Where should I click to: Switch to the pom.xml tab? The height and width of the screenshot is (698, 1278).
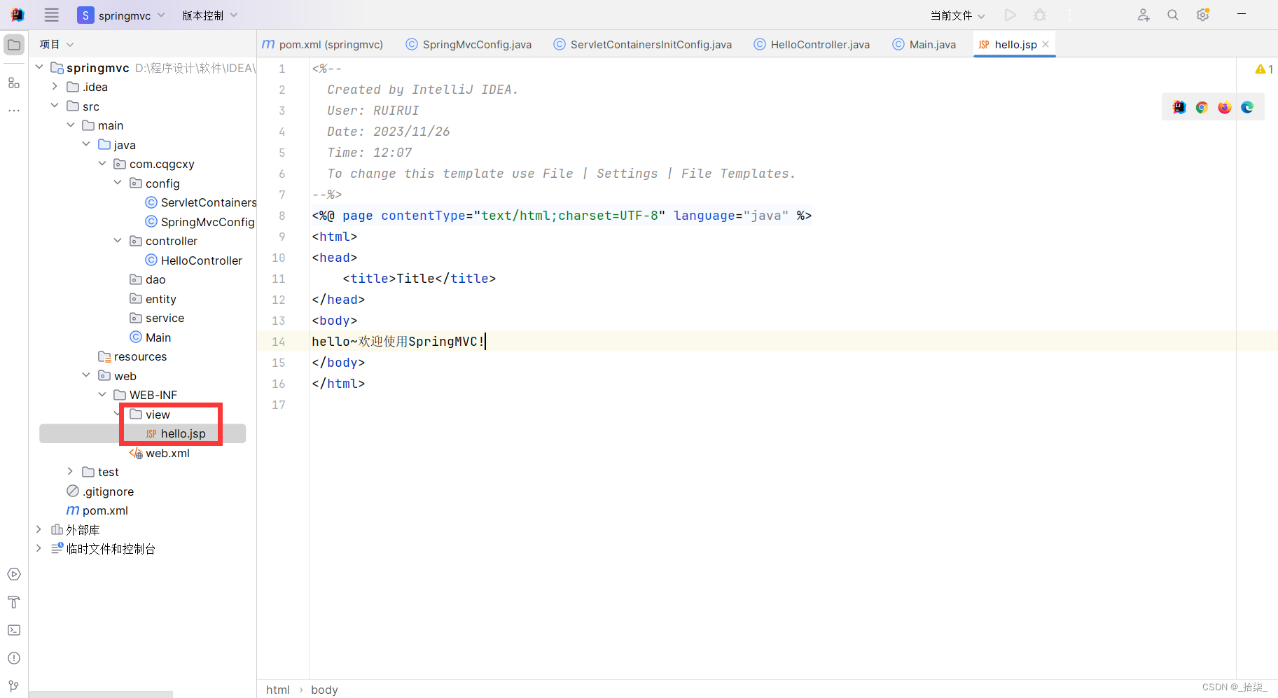click(x=324, y=44)
